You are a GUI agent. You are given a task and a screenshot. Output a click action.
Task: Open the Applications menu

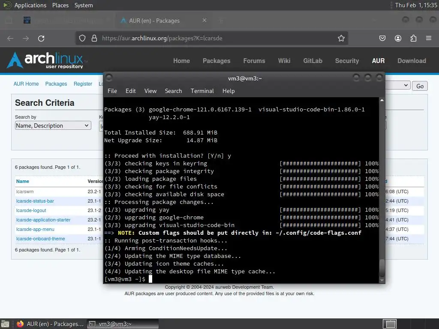tap(30, 5)
